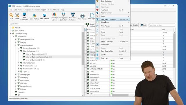
Task: Choose Print Preview in context menu
Action: 113,26
